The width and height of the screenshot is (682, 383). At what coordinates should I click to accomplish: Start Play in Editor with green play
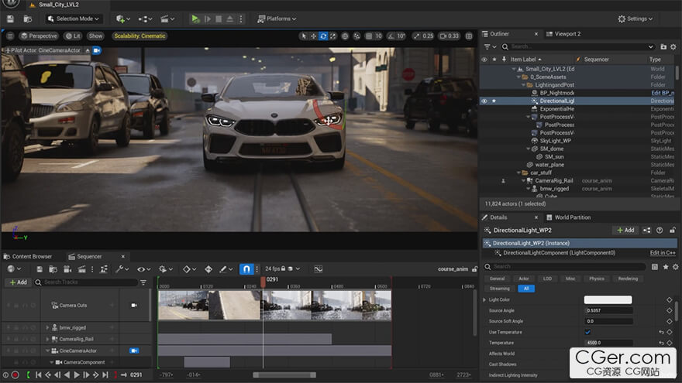pyautogui.click(x=195, y=19)
